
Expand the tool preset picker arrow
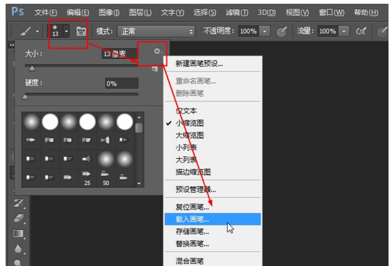coord(37,31)
